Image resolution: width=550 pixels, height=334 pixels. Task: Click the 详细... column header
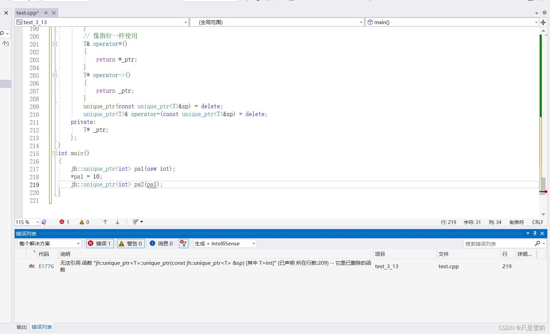tap(526, 254)
